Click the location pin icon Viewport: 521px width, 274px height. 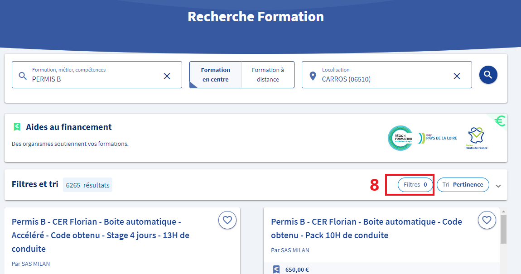pyautogui.click(x=312, y=76)
